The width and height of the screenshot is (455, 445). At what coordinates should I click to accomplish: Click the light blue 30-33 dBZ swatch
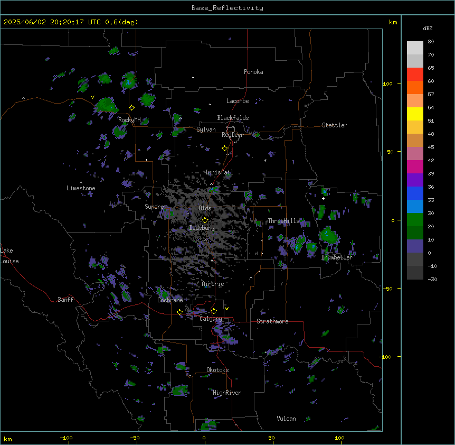point(415,207)
